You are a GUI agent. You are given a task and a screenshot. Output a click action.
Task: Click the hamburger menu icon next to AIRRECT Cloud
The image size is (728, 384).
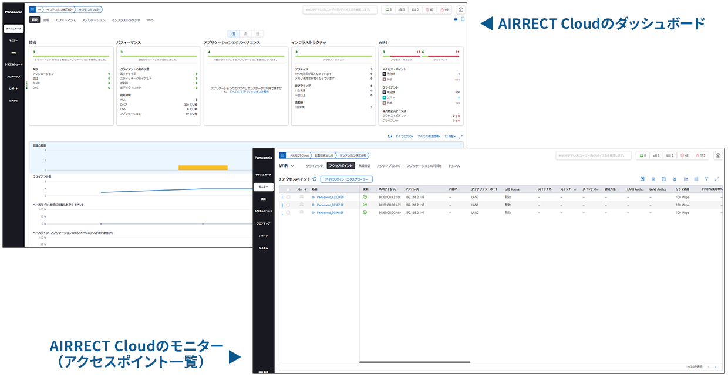pos(282,156)
